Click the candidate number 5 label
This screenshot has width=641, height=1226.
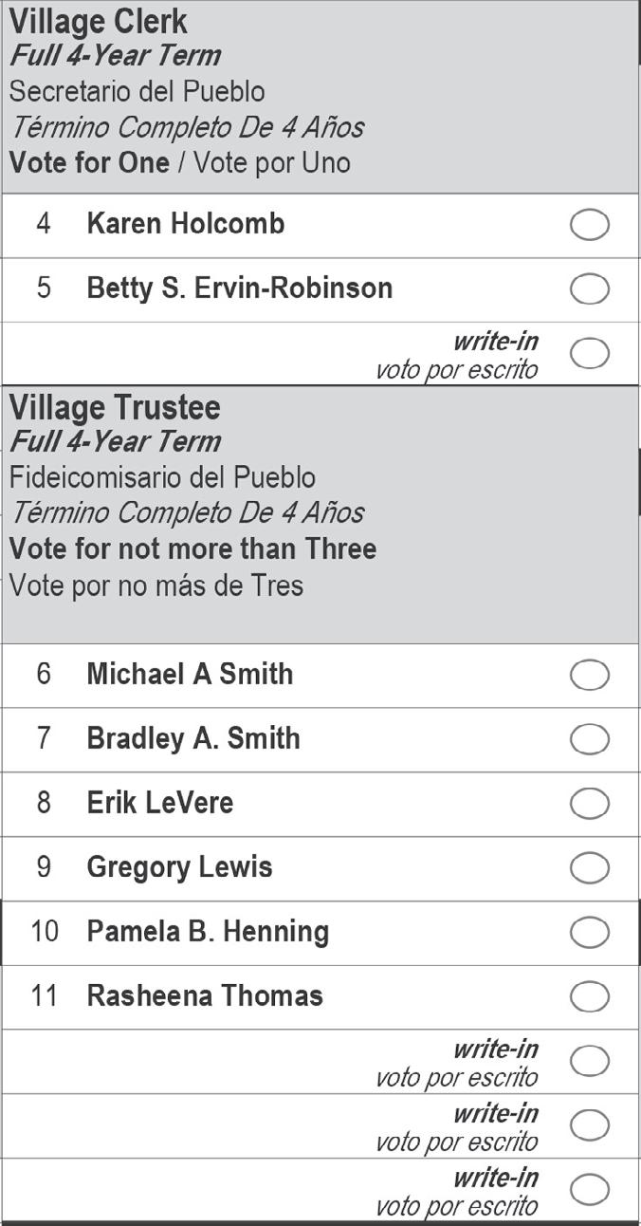45,288
